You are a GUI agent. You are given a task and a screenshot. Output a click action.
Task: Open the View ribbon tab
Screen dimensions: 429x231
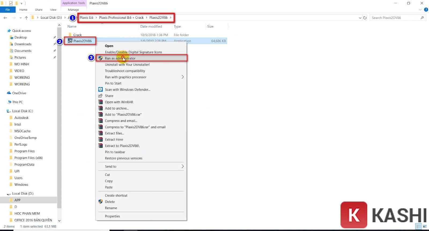[x=53, y=10]
